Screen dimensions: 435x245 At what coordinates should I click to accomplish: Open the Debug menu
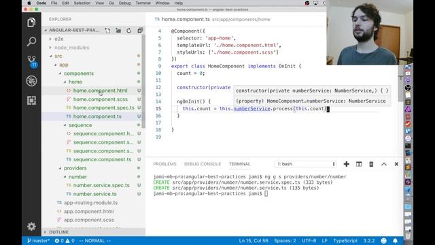[x=124, y=3]
